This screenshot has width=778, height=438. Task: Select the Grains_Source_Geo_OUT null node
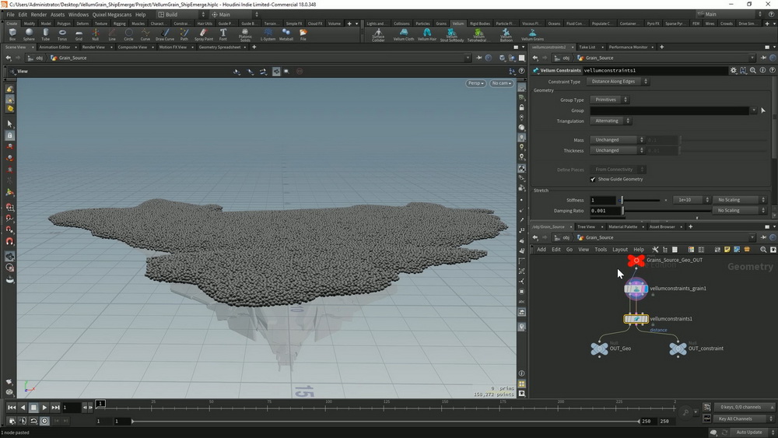pos(636,260)
